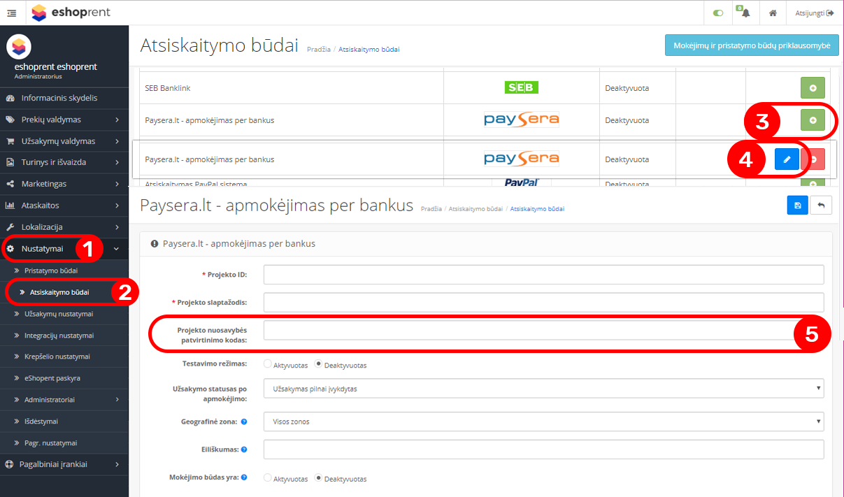Expand Pagalbiniai įrankiai via its chevron
Viewport: 844px width, 497px height.
tap(117, 464)
